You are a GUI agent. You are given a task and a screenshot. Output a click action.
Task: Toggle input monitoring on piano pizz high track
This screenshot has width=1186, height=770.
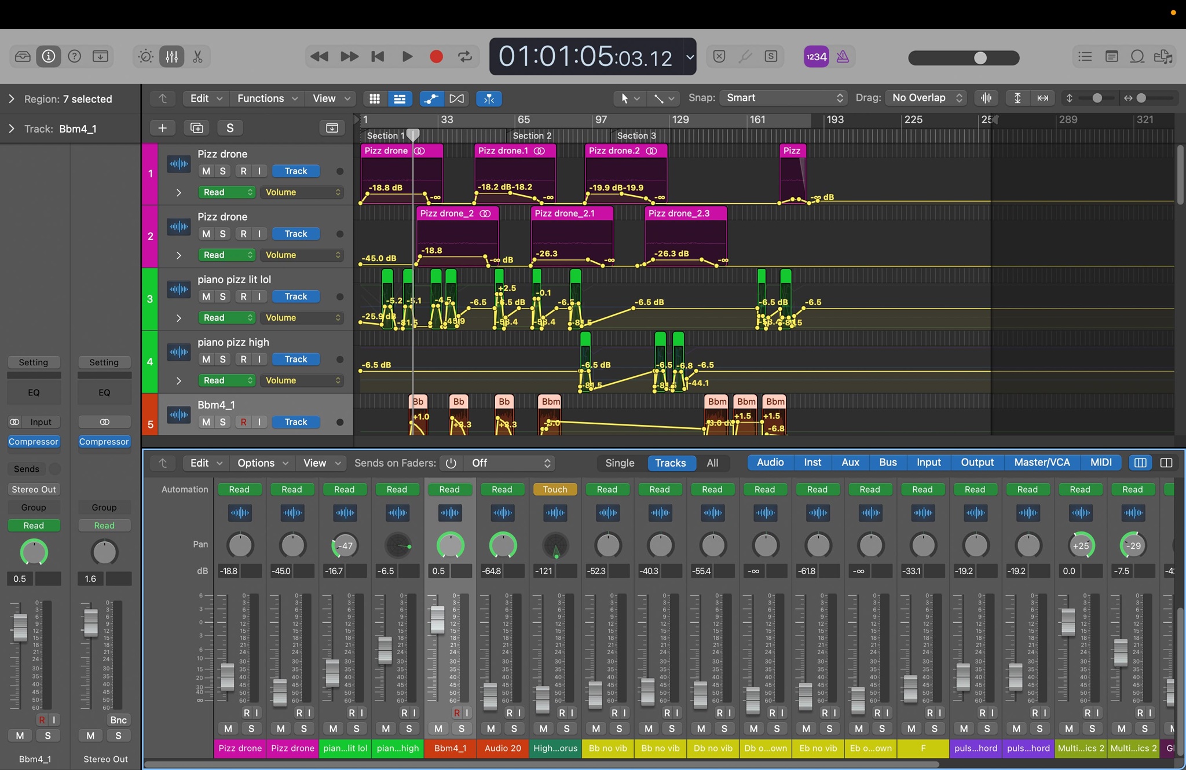tap(259, 359)
